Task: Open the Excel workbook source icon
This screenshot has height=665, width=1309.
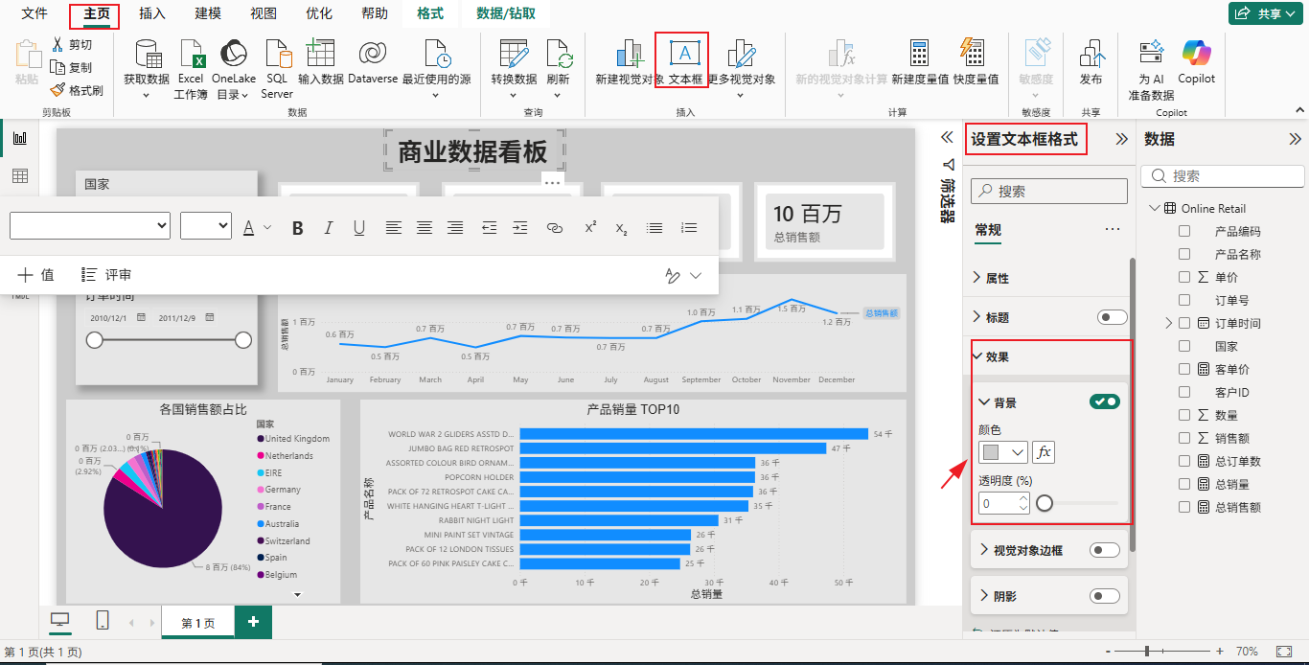Action: pyautogui.click(x=191, y=55)
